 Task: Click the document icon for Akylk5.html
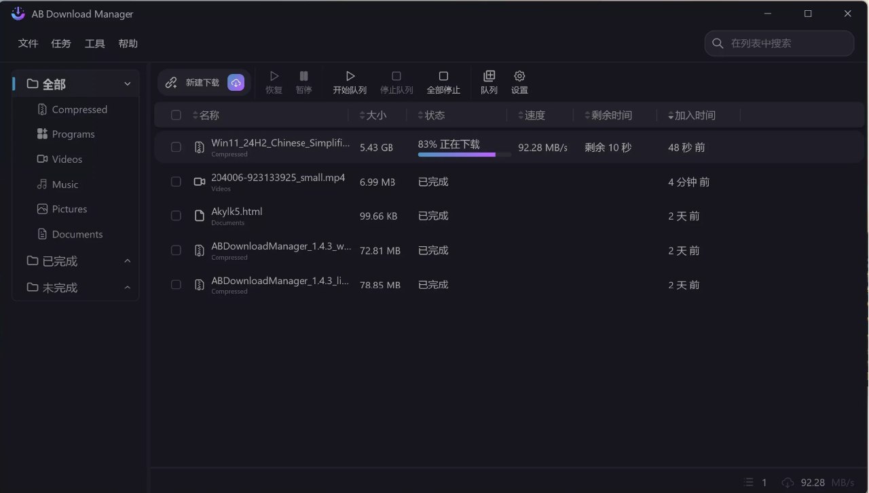[x=199, y=216]
